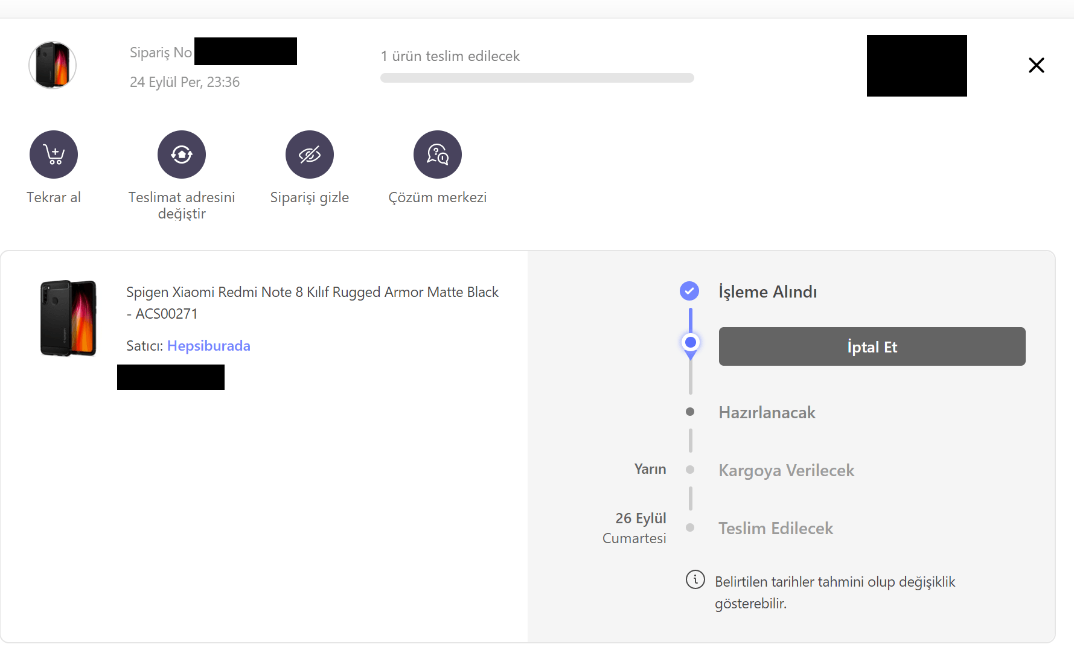Click the İptal Et button
This screenshot has width=1074, height=650.
pyautogui.click(x=872, y=346)
